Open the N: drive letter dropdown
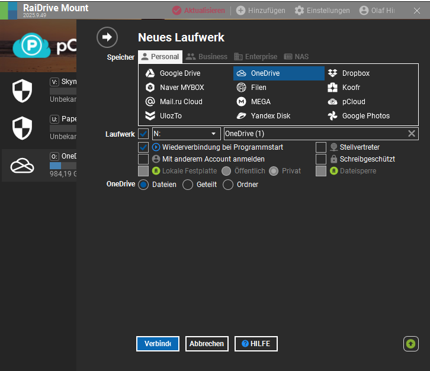The height and width of the screenshot is (371, 430). 186,134
